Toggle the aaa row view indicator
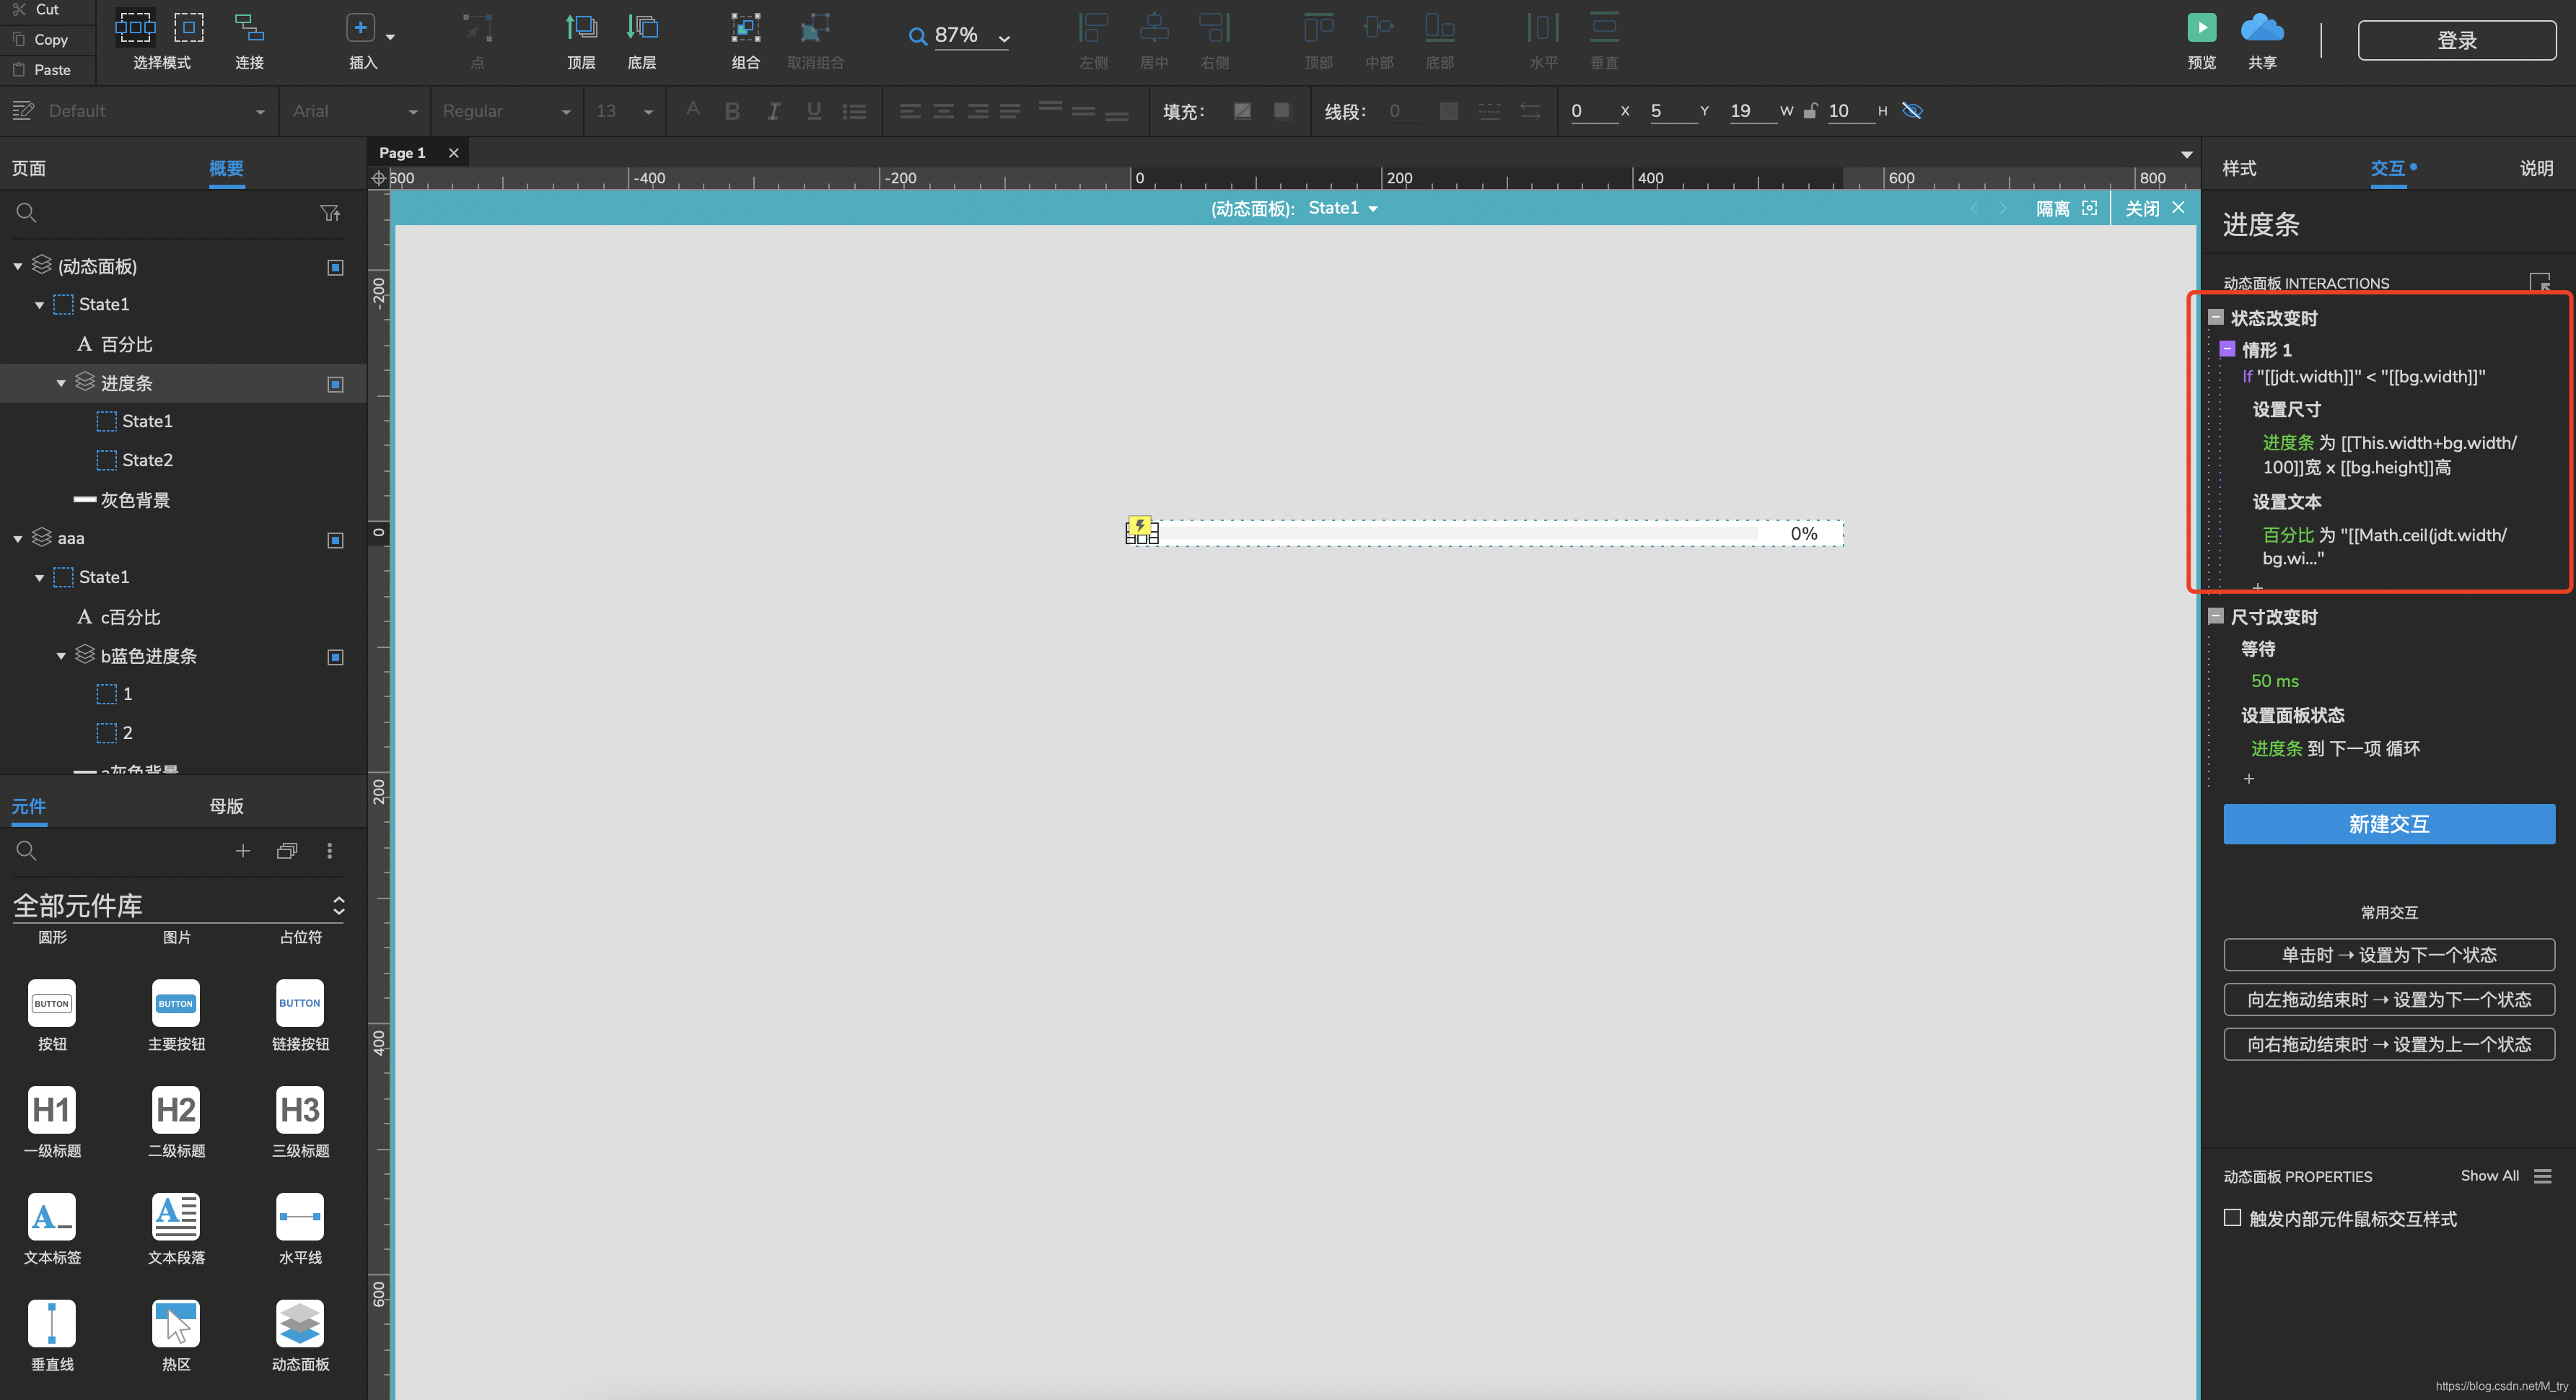Screen dimensions: 2576x1400 point(336,540)
